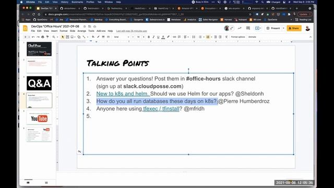Screen dimensions: 334x188
Task: Open the 'New to k8s and helm.' link
Action: (x=123, y=93)
